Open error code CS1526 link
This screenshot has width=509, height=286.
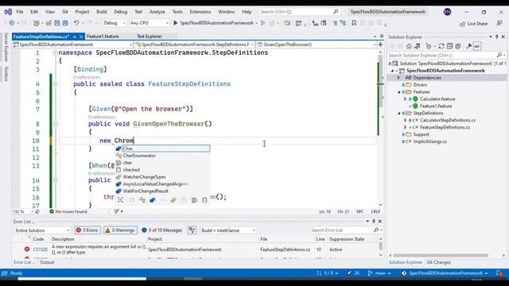tap(41, 249)
